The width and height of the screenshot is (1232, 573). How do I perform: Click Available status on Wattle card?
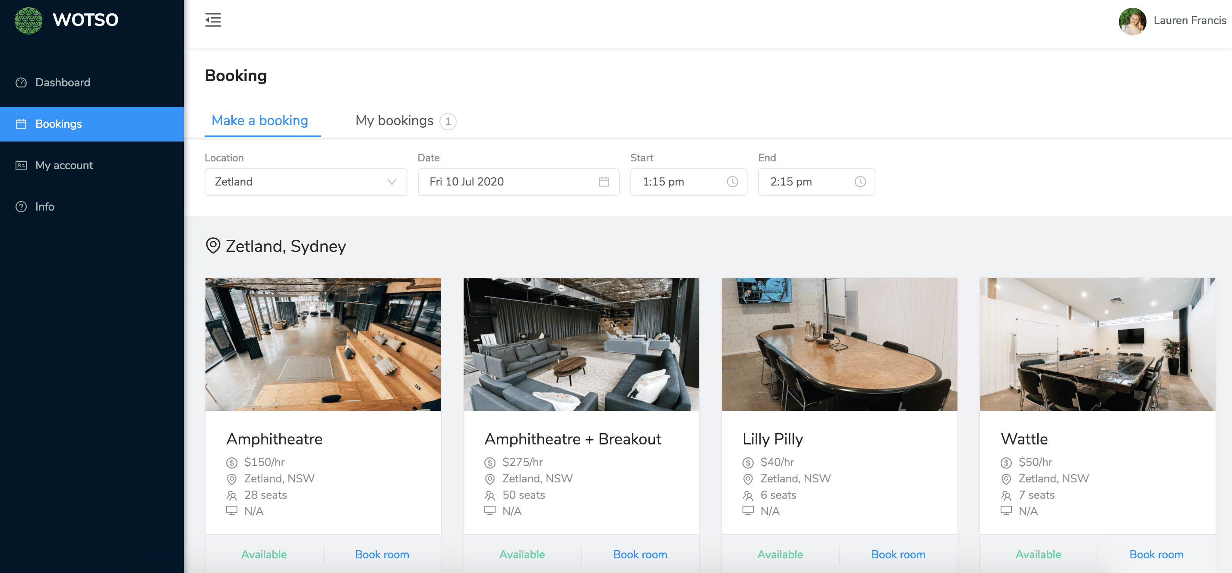point(1038,554)
